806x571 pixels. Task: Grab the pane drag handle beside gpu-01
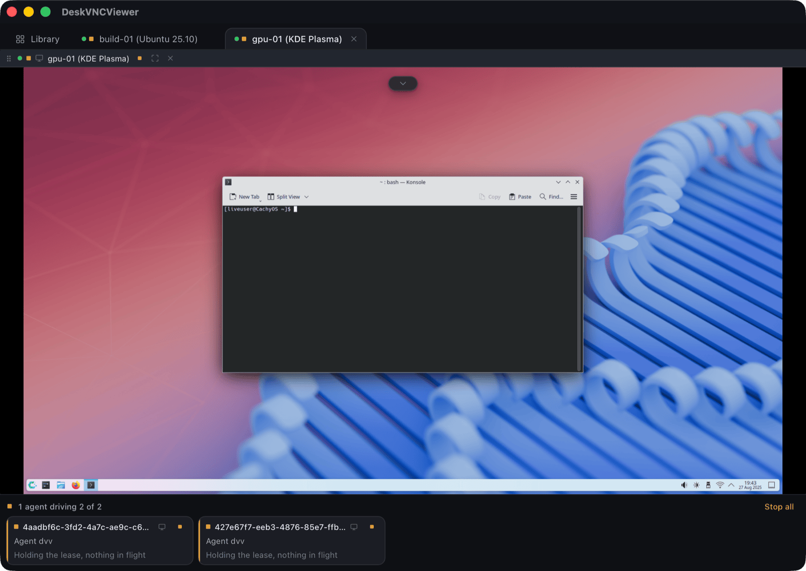pos(9,58)
